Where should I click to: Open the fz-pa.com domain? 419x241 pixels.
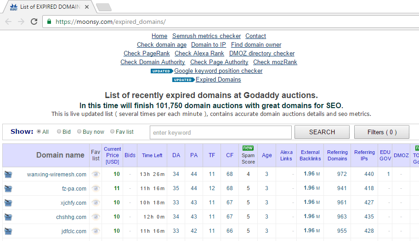[x=74, y=188]
